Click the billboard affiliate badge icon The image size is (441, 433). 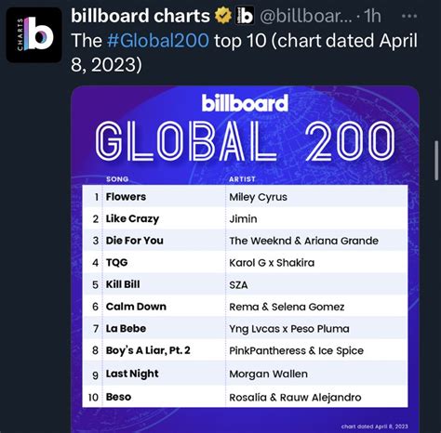245,16
